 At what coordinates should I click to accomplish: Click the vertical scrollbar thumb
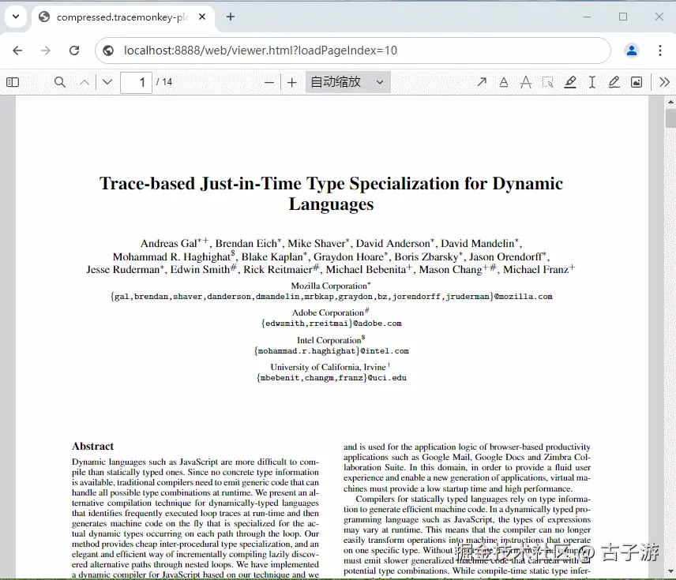[x=670, y=118]
